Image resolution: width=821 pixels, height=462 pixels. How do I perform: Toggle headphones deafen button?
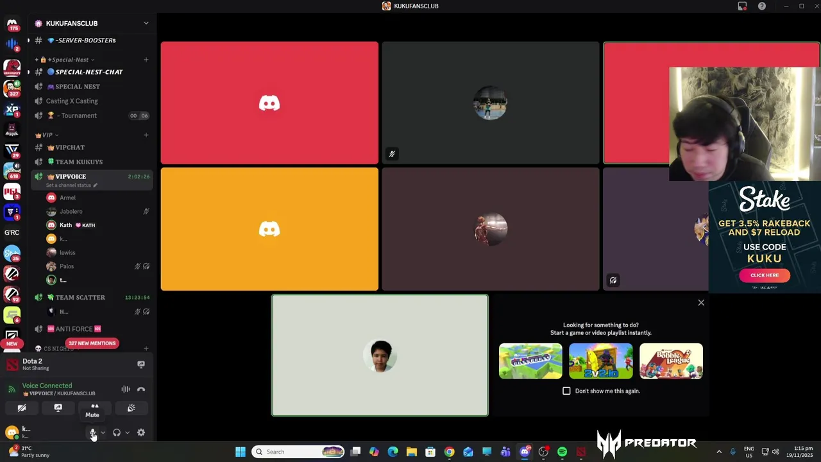[x=117, y=433]
